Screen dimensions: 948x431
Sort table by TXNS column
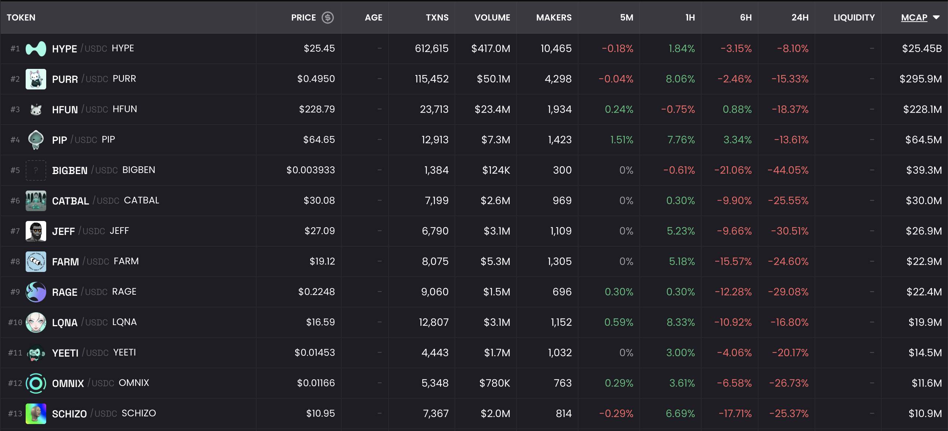[437, 18]
